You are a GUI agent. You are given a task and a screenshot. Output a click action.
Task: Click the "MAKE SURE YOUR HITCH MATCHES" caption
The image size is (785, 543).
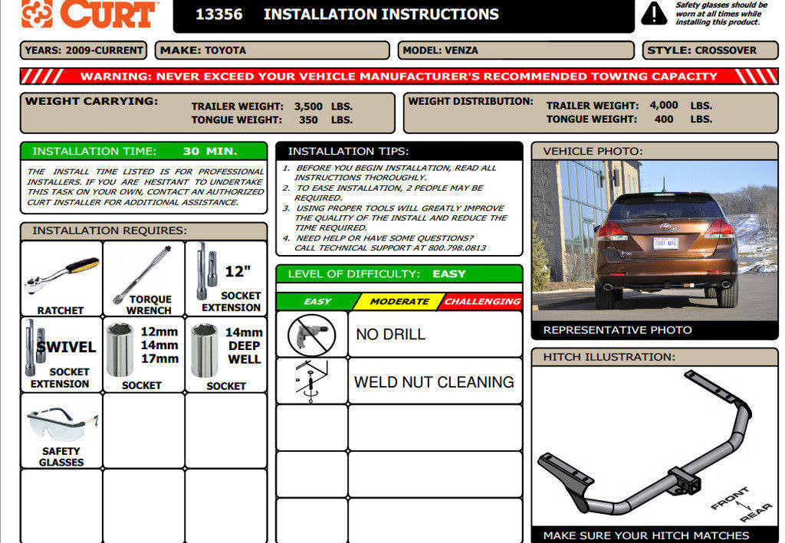coord(646,535)
